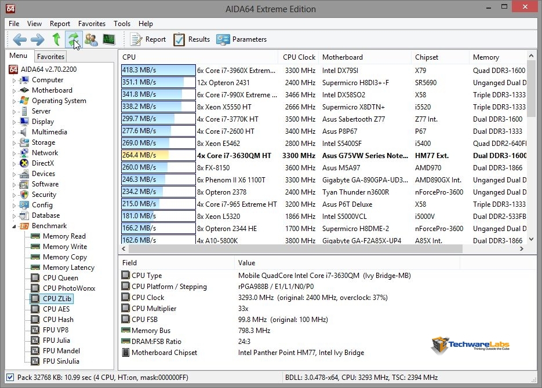Image resolution: width=542 pixels, height=388 pixels.
Task: Collapse the Benchmark tree node
Action: [x=14, y=226]
